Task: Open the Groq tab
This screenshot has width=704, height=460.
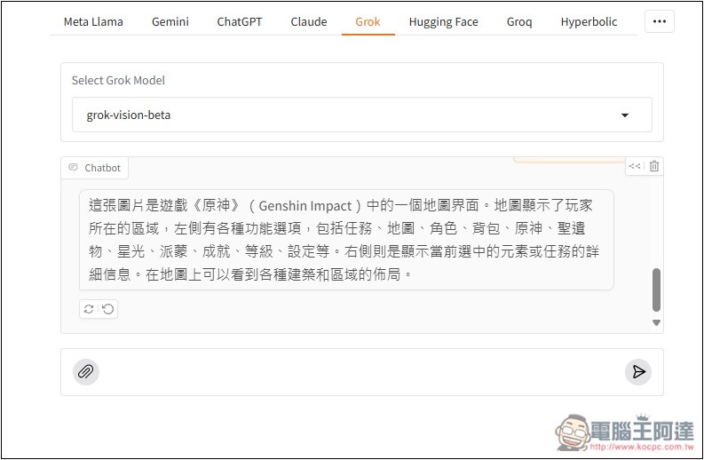Action: (519, 21)
